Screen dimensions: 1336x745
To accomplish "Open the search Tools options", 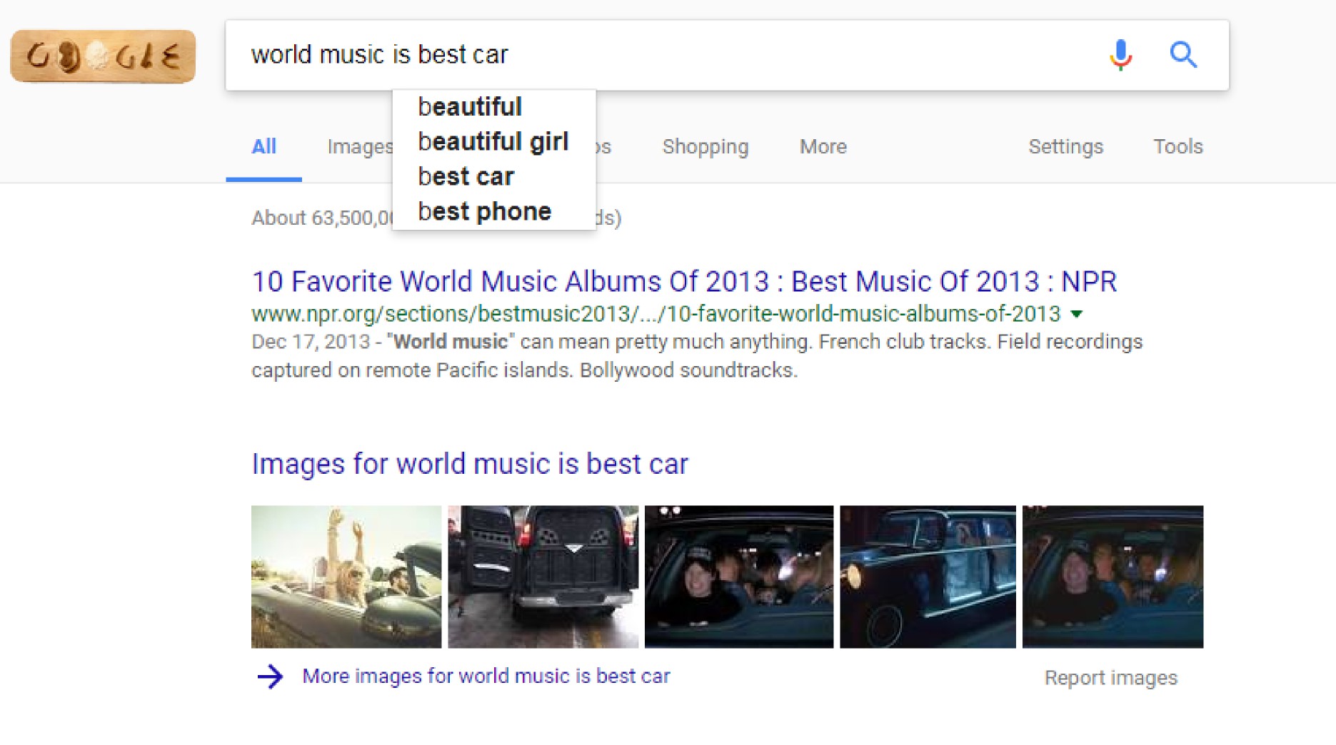I will (1178, 147).
